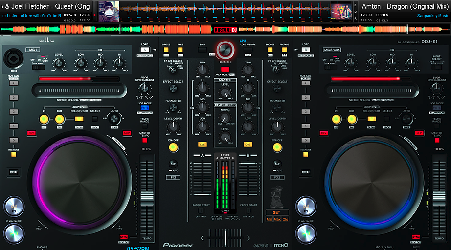Set loop OUT point on right deck

[352, 119]
